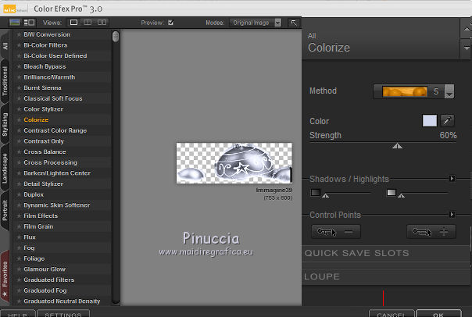
Task: Select the Darken/Lighten Center filter
Action: [x=57, y=173]
